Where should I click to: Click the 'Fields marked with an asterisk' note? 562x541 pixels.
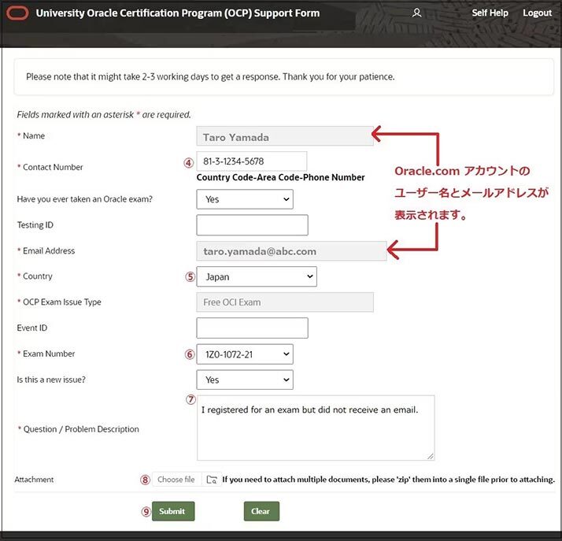coord(104,115)
